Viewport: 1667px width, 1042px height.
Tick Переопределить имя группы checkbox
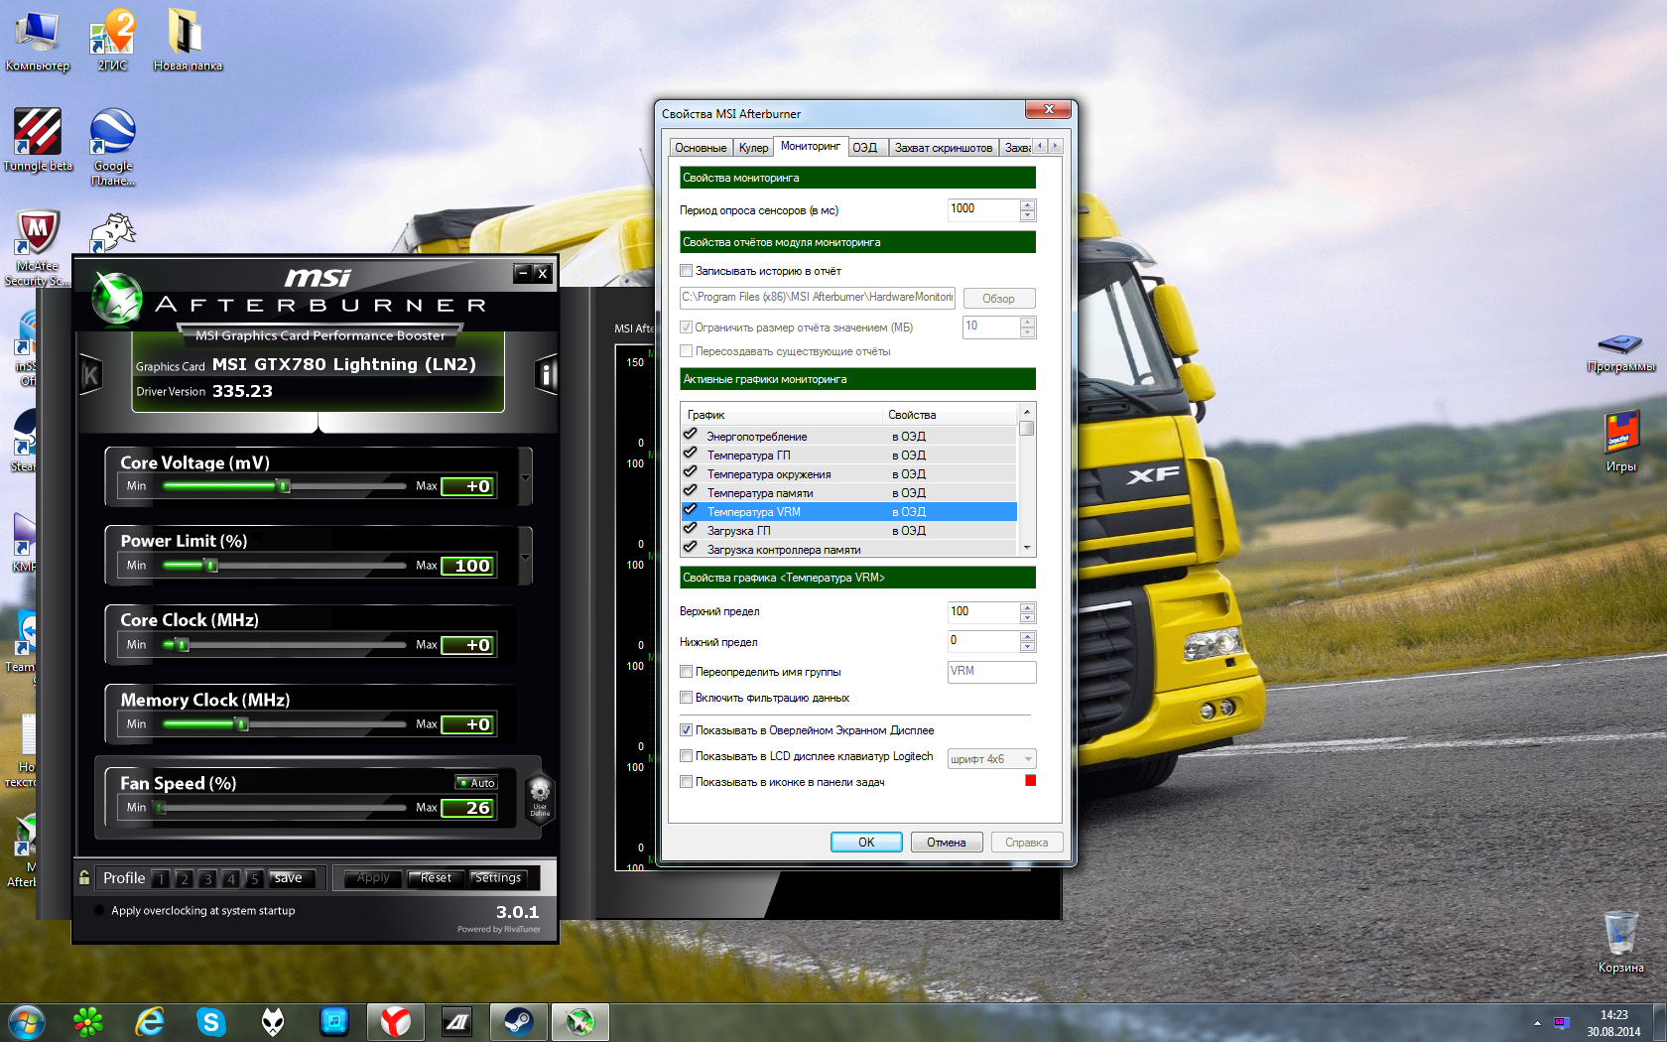(686, 672)
